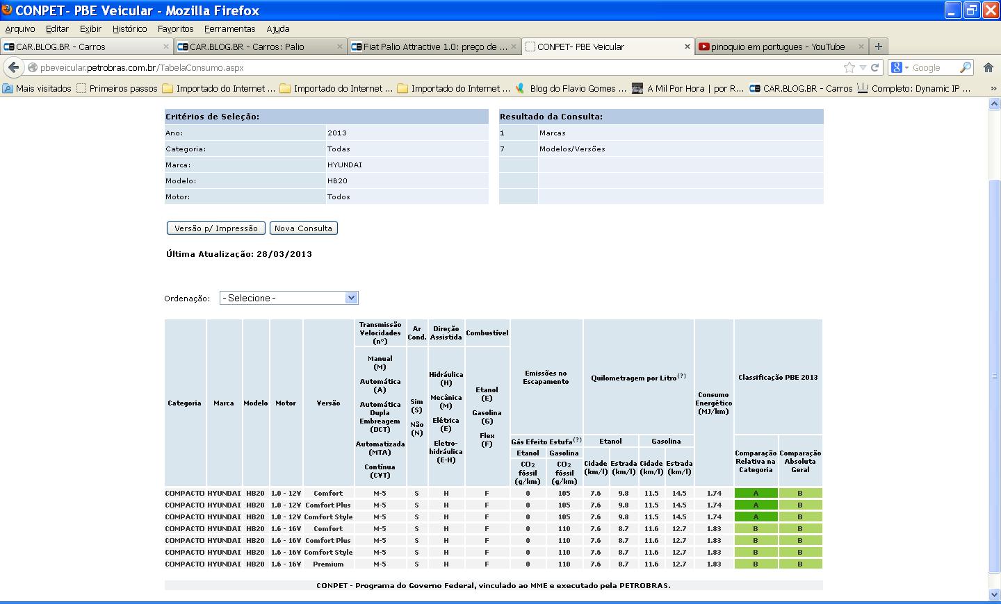Image resolution: width=1001 pixels, height=604 pixels.
Task: Open the Google search engine selector dropdown
Action: [901, 67]
